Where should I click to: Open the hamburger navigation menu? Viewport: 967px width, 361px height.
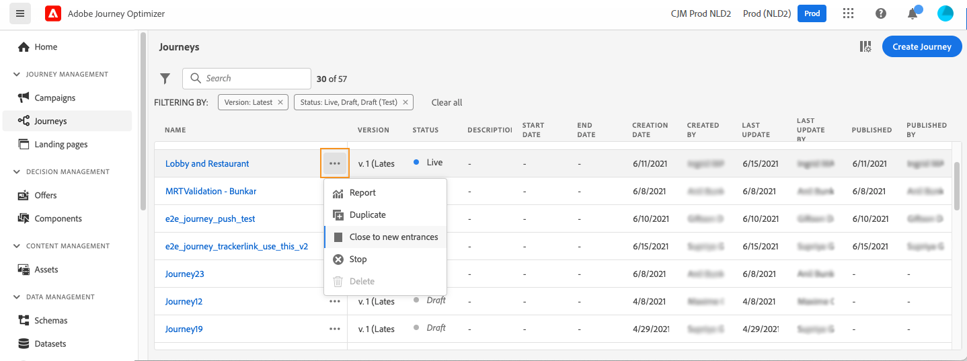(x=20, y=13)
